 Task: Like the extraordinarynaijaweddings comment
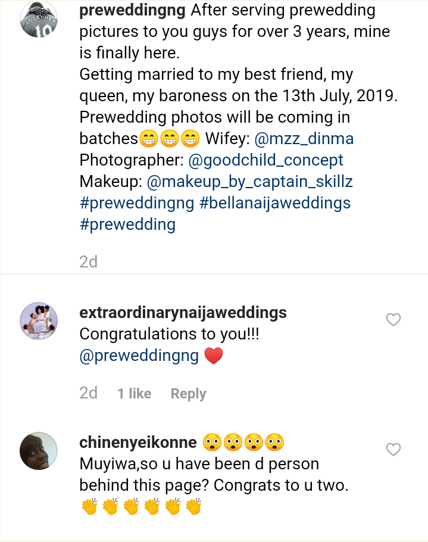393,320
